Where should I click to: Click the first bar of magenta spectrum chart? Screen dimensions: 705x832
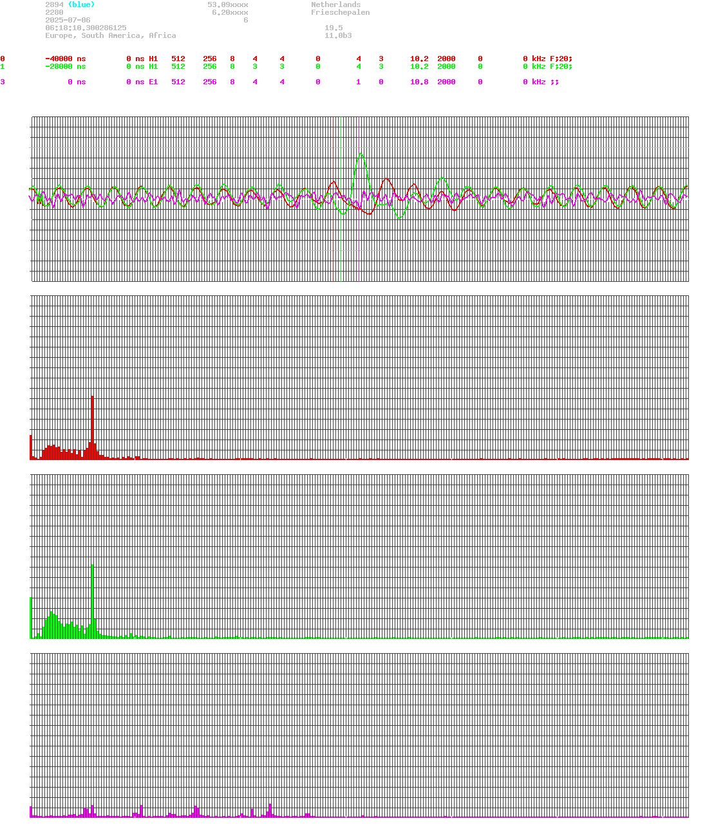pos(31,811)
